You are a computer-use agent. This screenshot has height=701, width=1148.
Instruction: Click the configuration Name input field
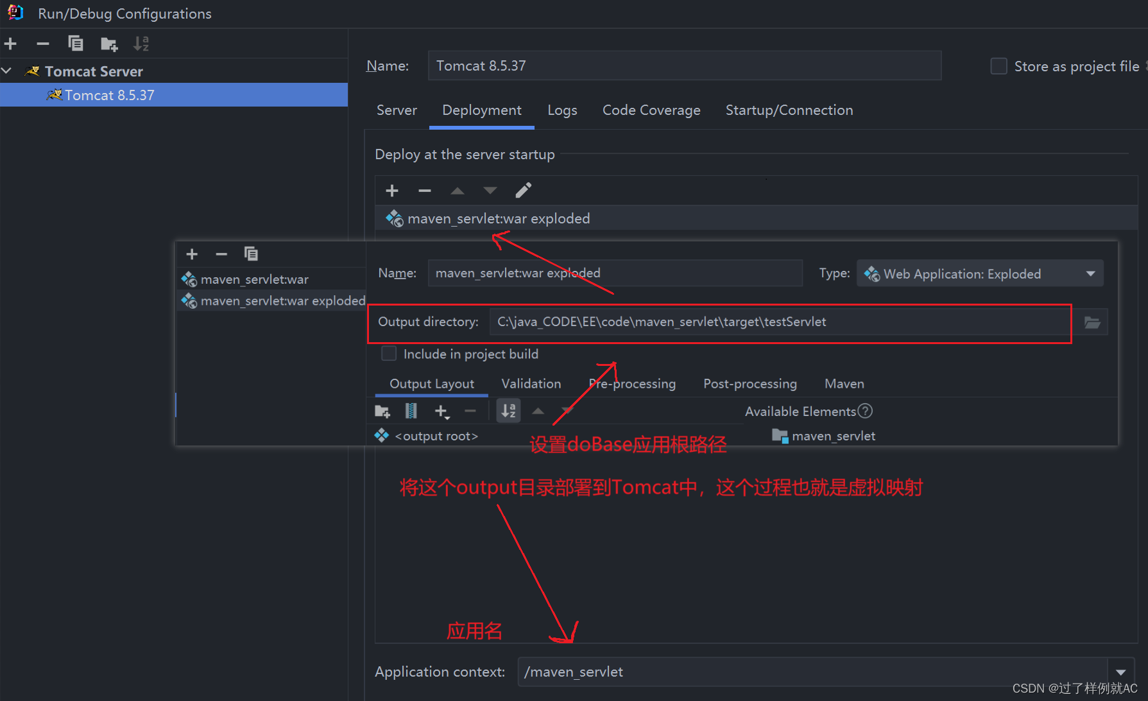[x=642, y=65]
